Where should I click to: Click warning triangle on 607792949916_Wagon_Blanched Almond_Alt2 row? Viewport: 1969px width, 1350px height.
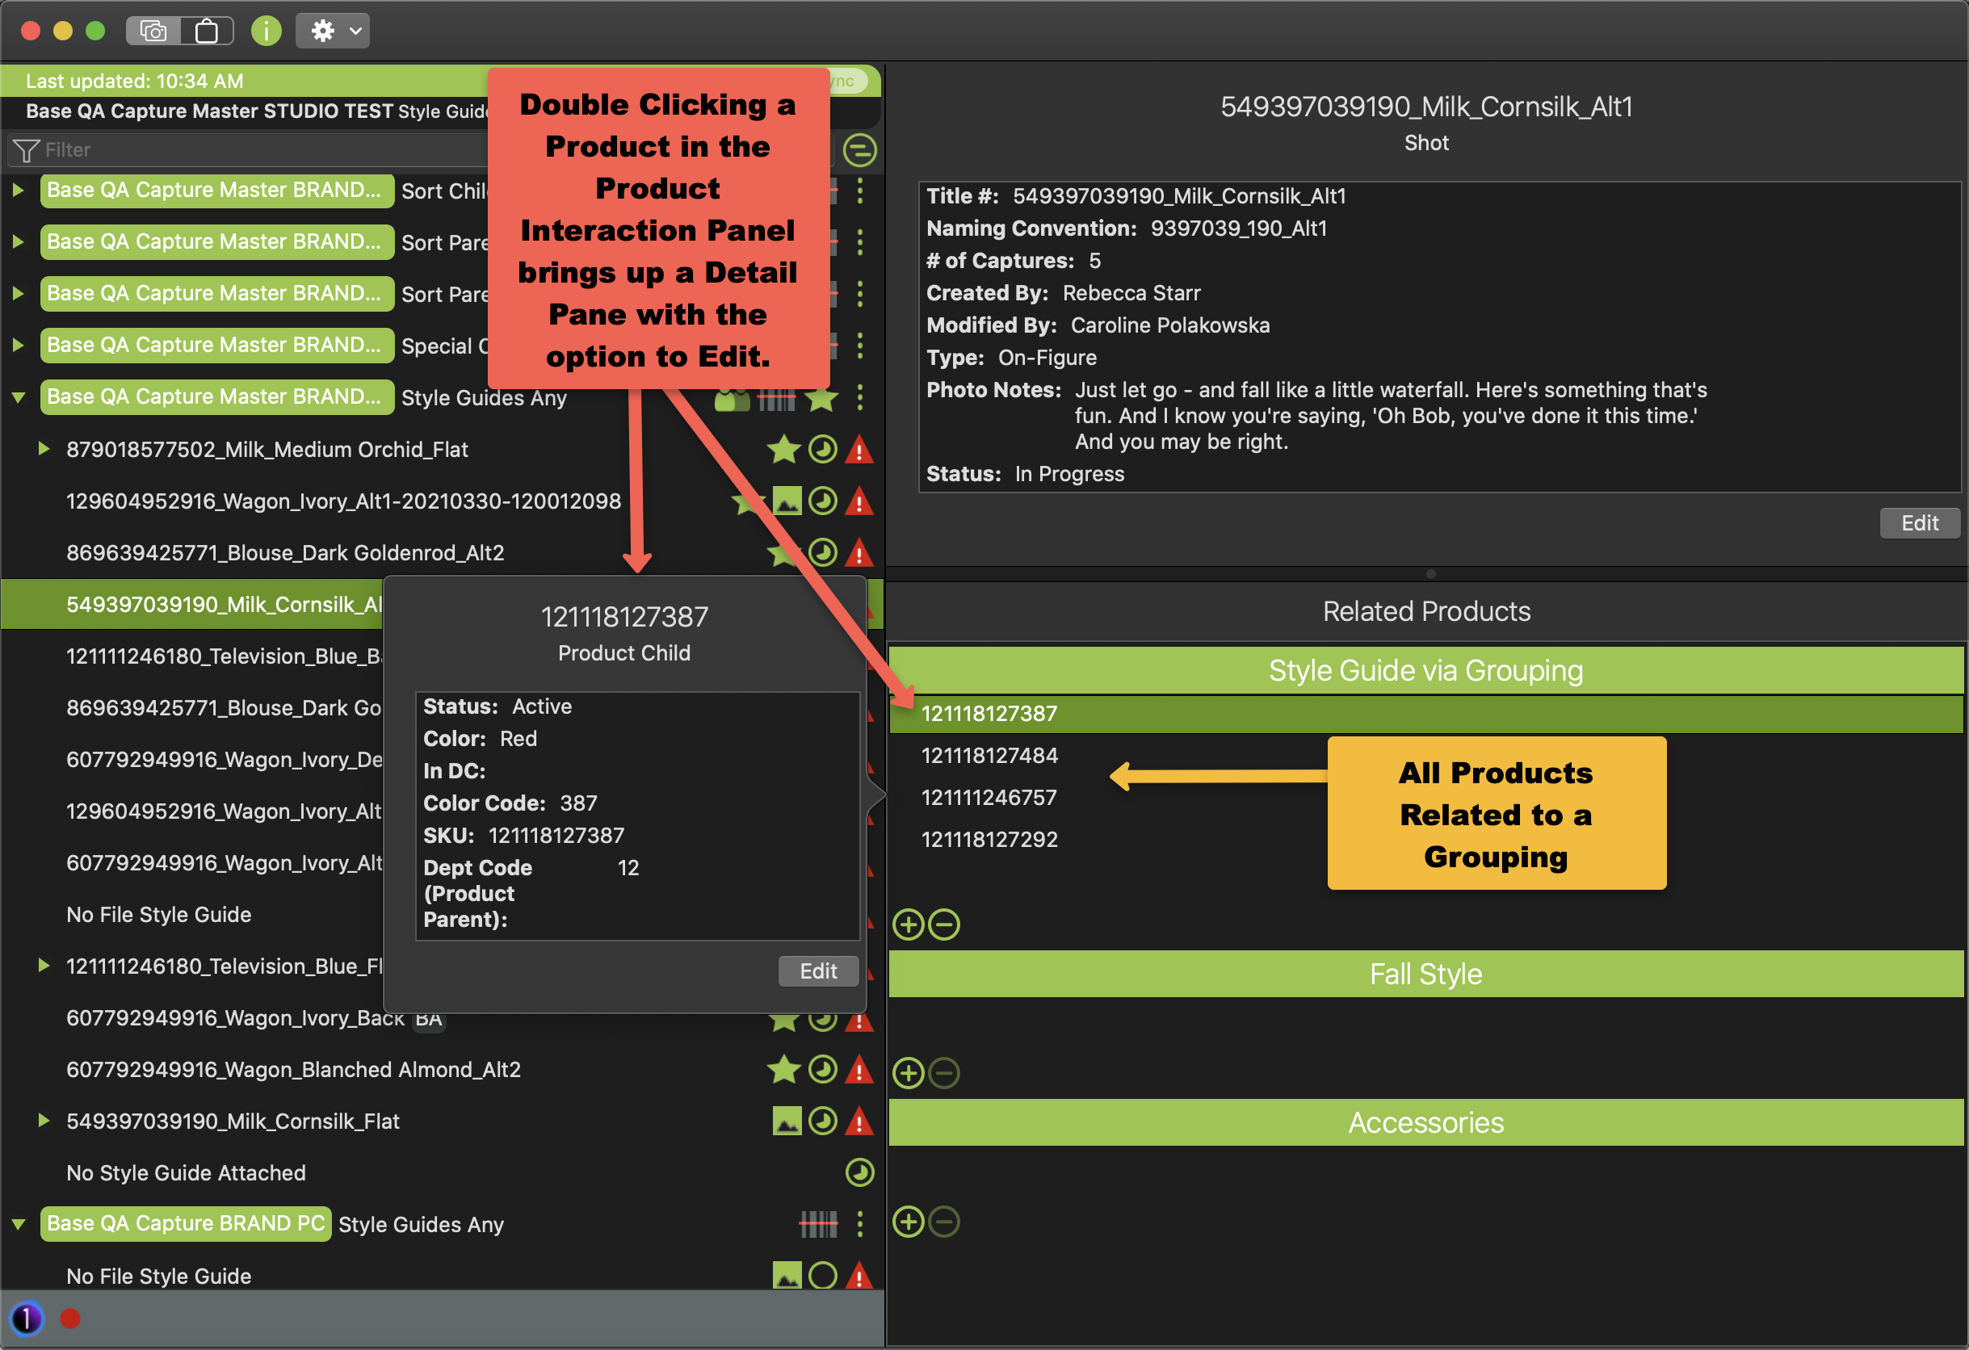(859, 1070)
